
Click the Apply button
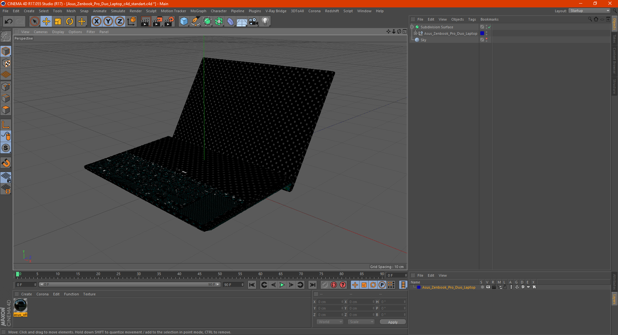[x=393, y=322]
